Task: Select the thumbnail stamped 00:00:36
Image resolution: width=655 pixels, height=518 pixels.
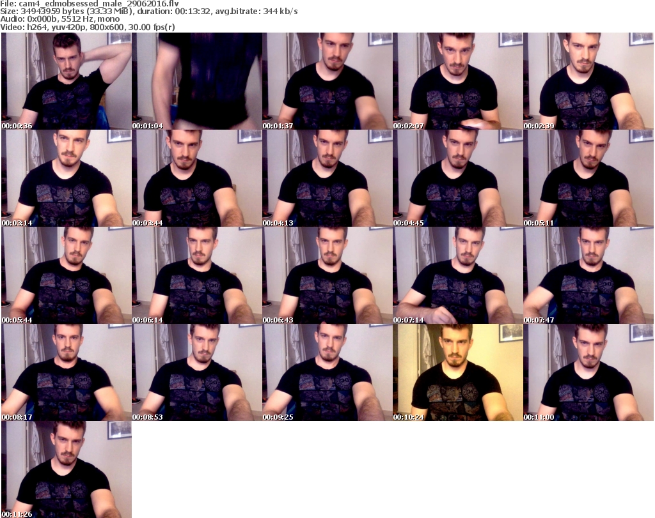Action: tap(67, 81)
